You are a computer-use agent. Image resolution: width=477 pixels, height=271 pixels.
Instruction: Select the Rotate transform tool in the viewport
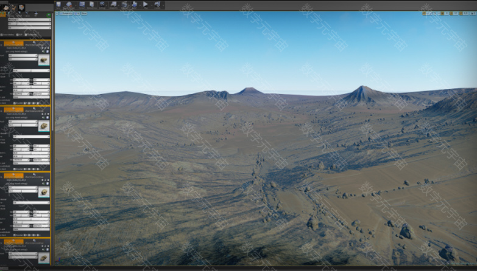[x=428, y=13]
